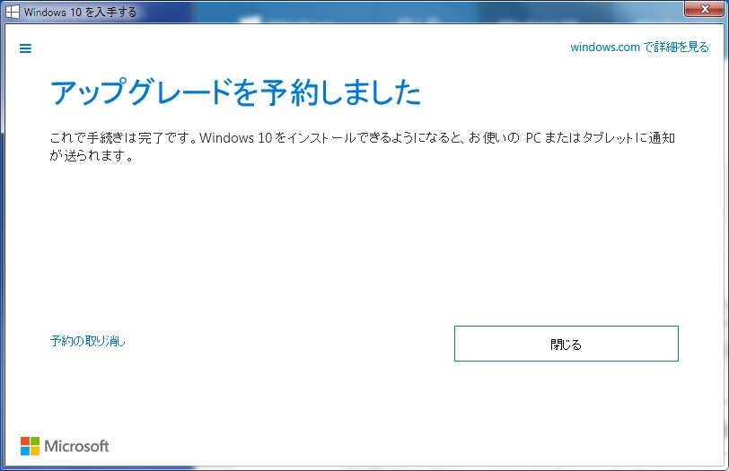
Task: Open the hamburger menu icon
Action: [25, 48]
